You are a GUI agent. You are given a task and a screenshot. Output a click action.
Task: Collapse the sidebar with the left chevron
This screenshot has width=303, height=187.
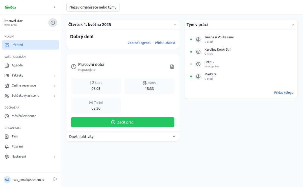[55, 7]
